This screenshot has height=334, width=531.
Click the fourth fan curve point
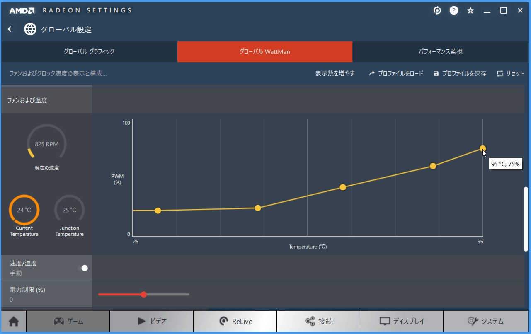pyautogui.click(x=433, y=166)
